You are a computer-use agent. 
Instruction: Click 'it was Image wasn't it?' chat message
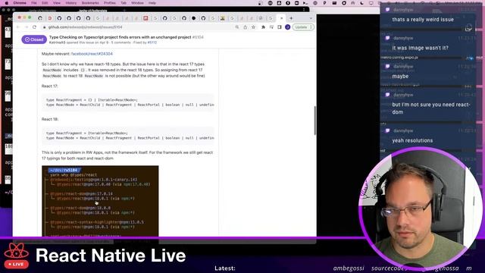[420, 48]
